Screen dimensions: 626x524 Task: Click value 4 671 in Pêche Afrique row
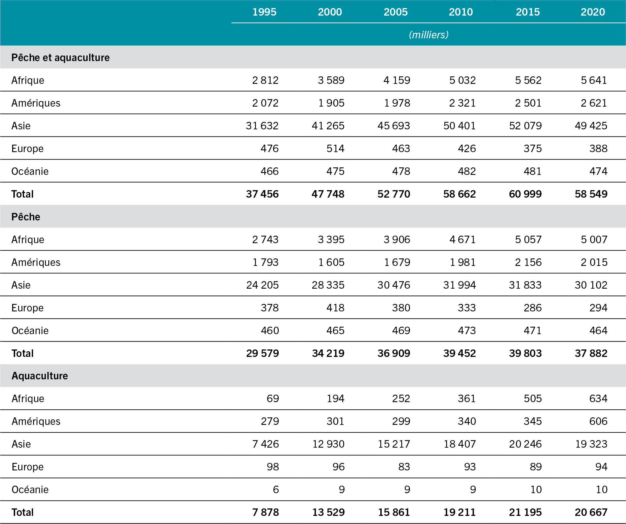click(x=463, y=240)
